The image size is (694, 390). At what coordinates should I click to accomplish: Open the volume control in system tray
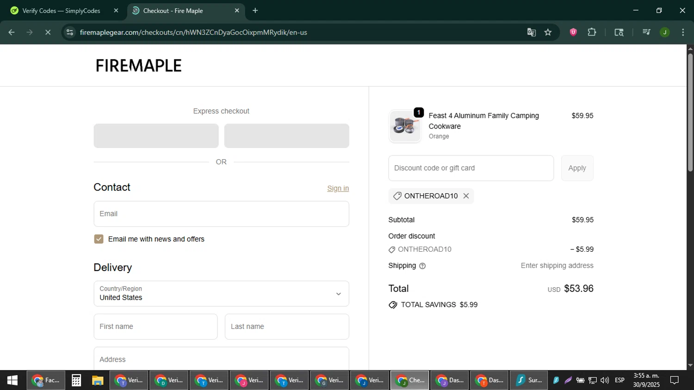coord(605,380)
